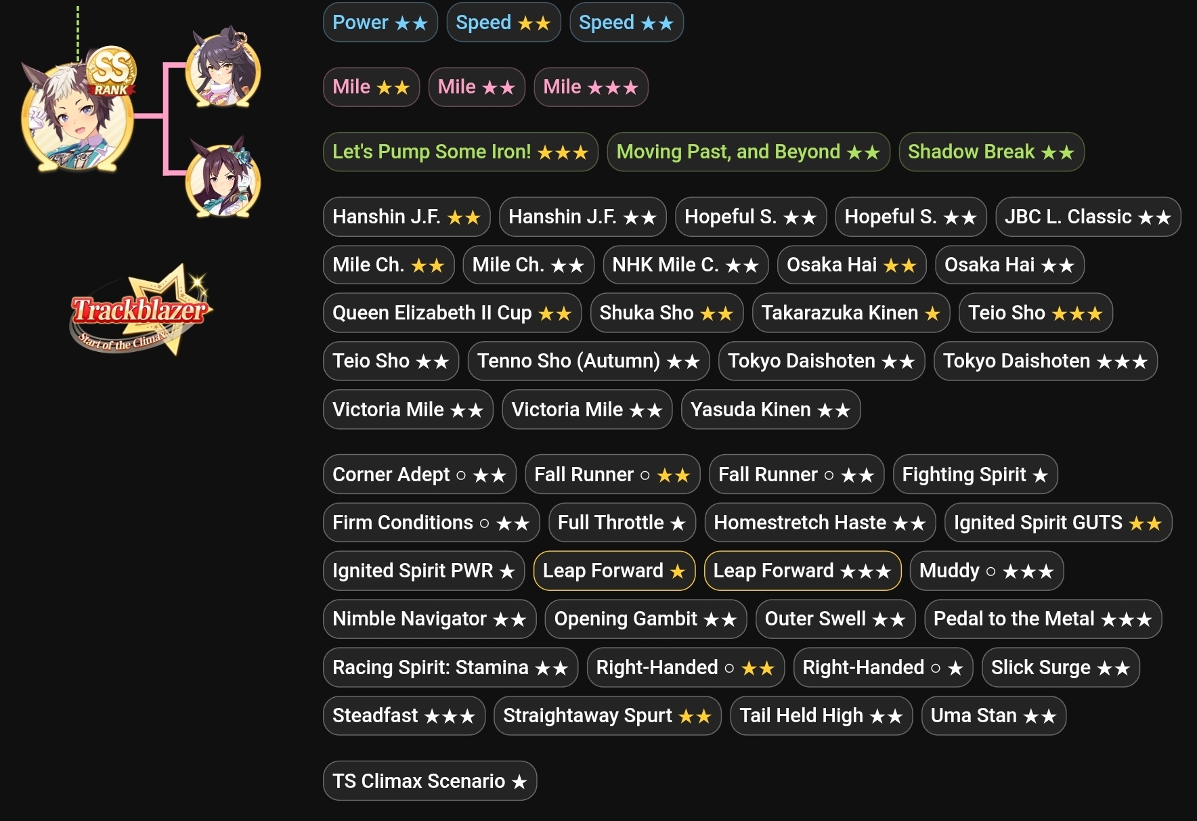Click Fall Runner chip with gold stars
This screenshot has height=821, width=1197.
(613, 474)
